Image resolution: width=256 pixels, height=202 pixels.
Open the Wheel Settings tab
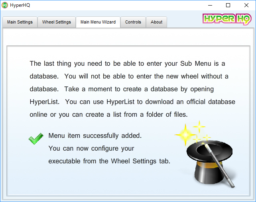coord(57,22)
